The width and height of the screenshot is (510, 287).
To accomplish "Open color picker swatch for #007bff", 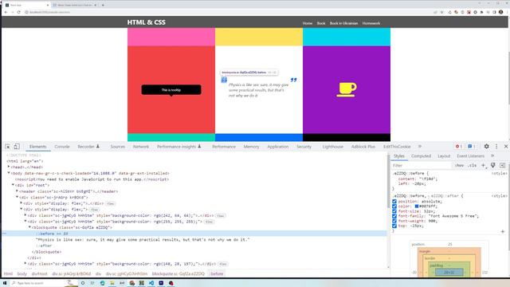I will click(417, 206).
